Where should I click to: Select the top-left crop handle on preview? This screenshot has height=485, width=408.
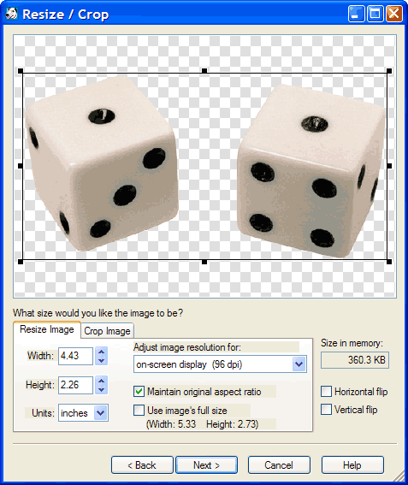pyautogui.click(x=21, y=71)
